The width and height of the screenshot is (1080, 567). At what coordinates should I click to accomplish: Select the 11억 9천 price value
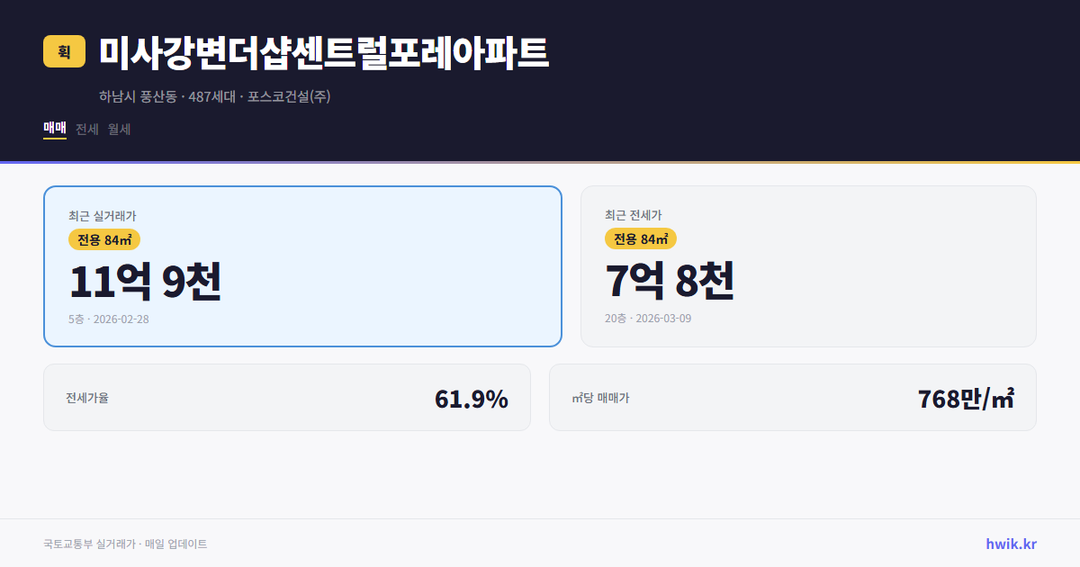[144, 283]
